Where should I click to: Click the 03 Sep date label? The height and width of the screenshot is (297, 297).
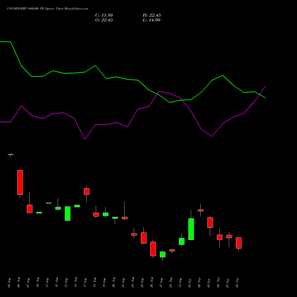pyautogui.click(x=208, y=283)
